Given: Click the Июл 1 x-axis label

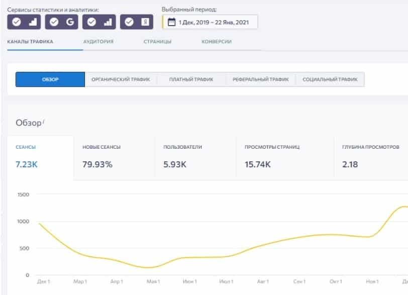Looking at the screenshot, I should point(226,281).
